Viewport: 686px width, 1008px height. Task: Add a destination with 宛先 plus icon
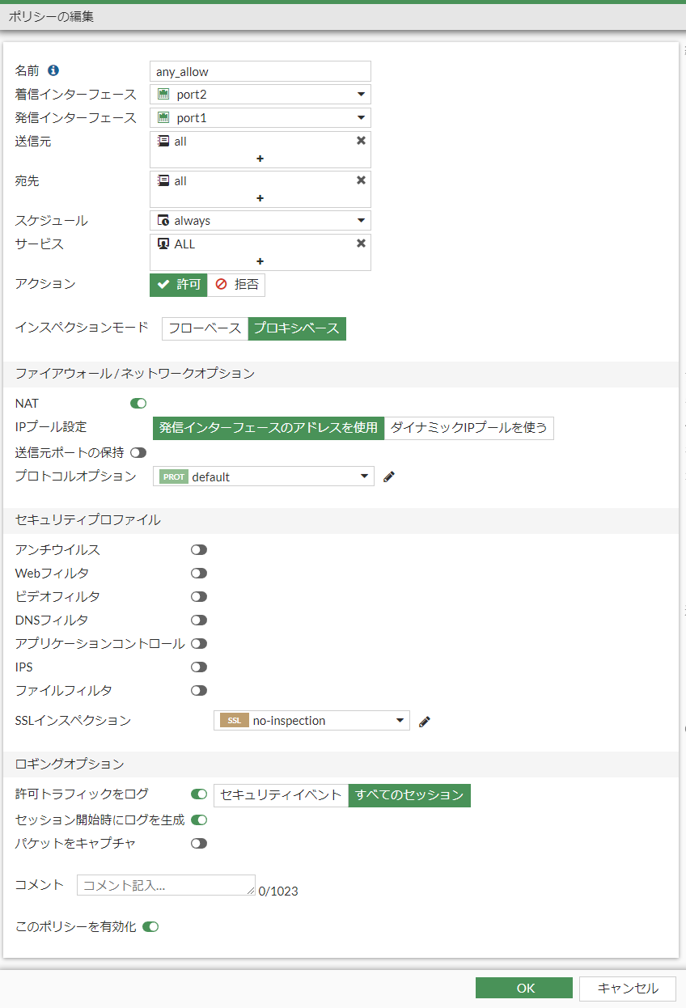[260, 198]
